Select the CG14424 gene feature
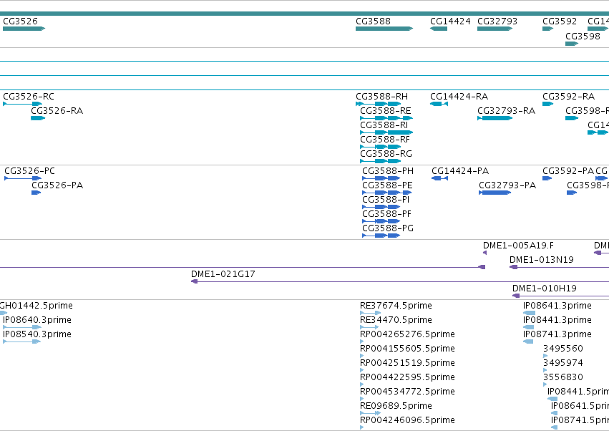 pyautogui.click(x=439, y=29)
